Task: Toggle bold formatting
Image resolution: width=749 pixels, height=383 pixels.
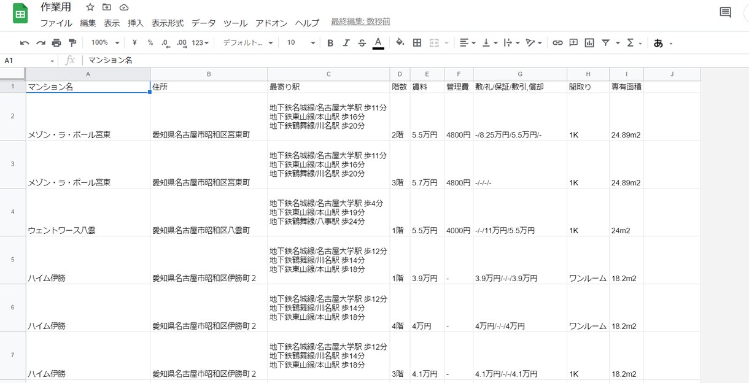Action: [330, 43]
